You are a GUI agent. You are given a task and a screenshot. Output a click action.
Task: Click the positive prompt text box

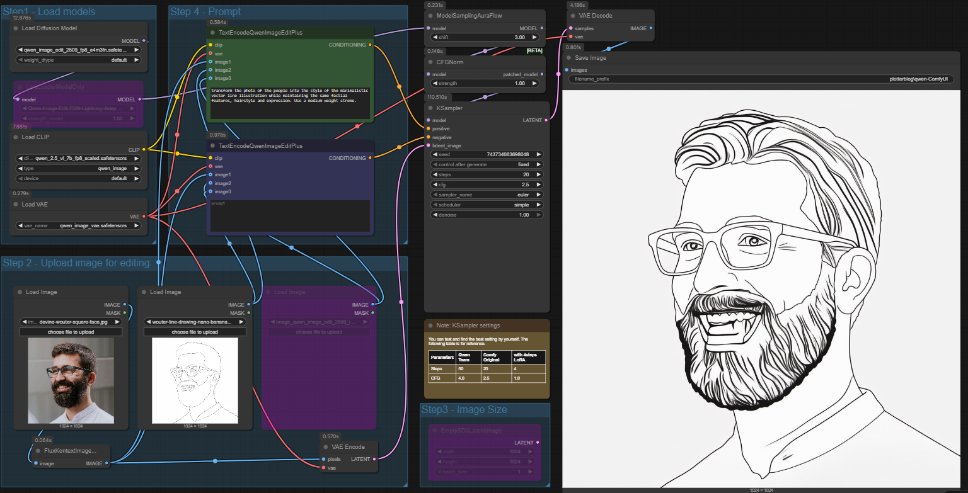[291, 103]
